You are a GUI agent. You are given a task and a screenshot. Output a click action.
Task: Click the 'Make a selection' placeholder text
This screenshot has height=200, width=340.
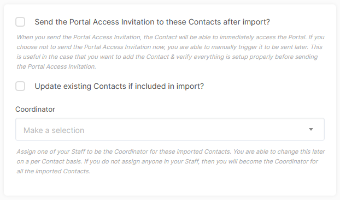pos(54,130)
